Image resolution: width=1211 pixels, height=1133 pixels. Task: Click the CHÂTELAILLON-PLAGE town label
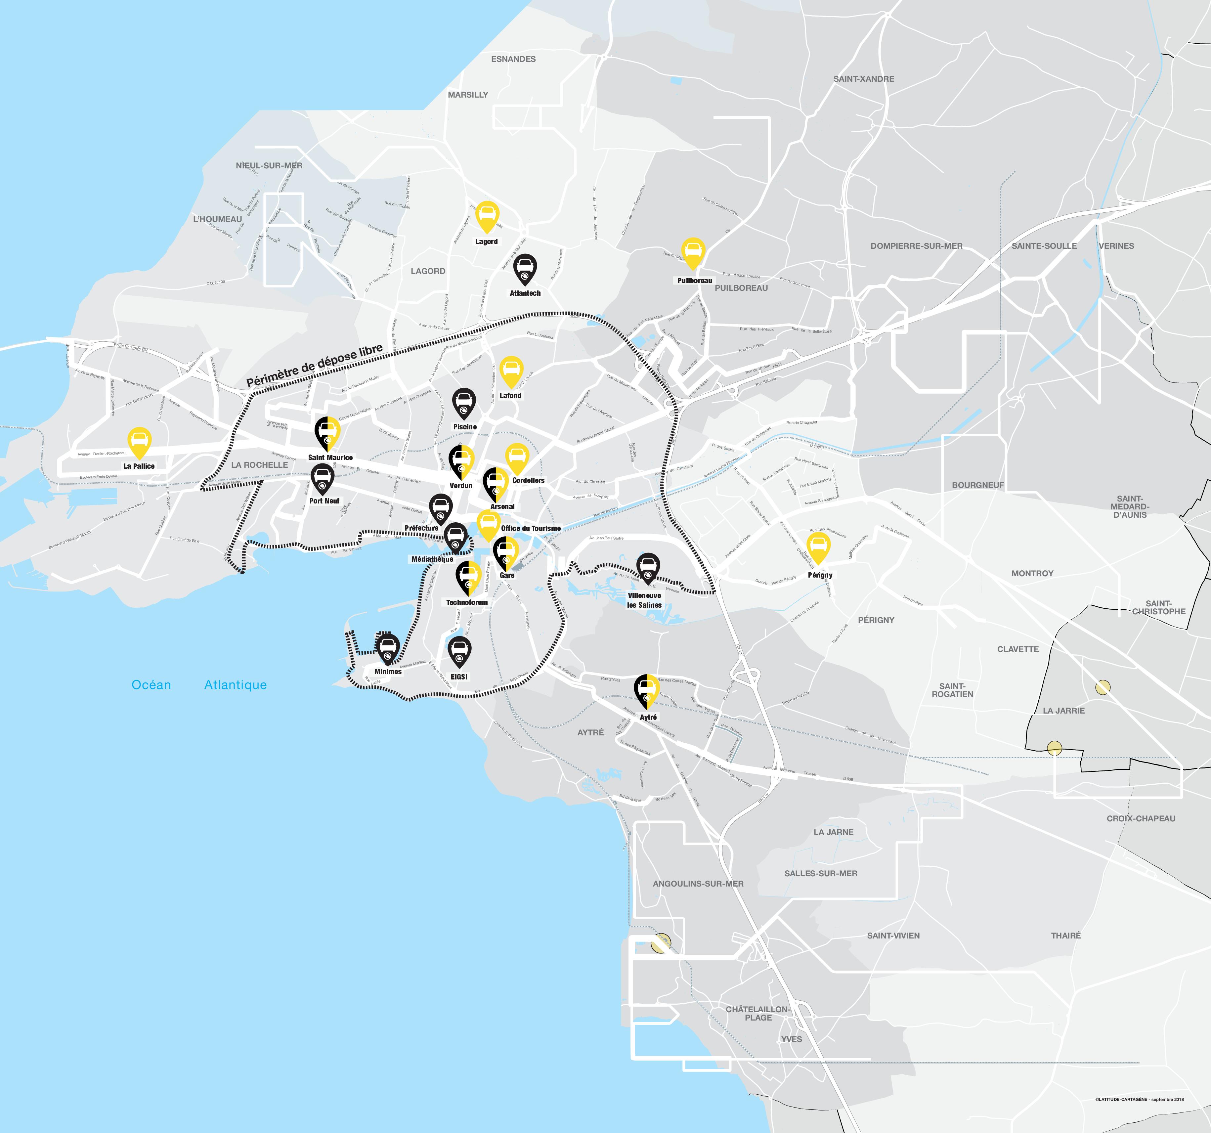pyautogui.click(x=758, y=1014)
